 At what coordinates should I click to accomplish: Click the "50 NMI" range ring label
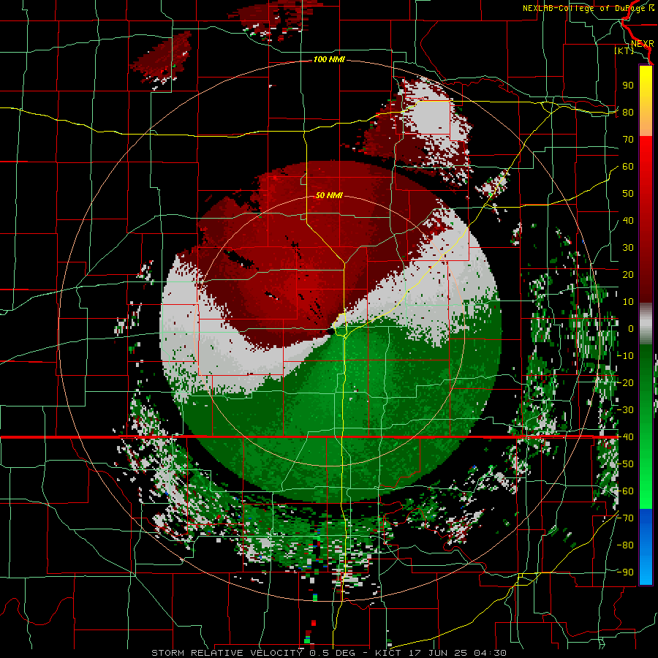point(329,195)
